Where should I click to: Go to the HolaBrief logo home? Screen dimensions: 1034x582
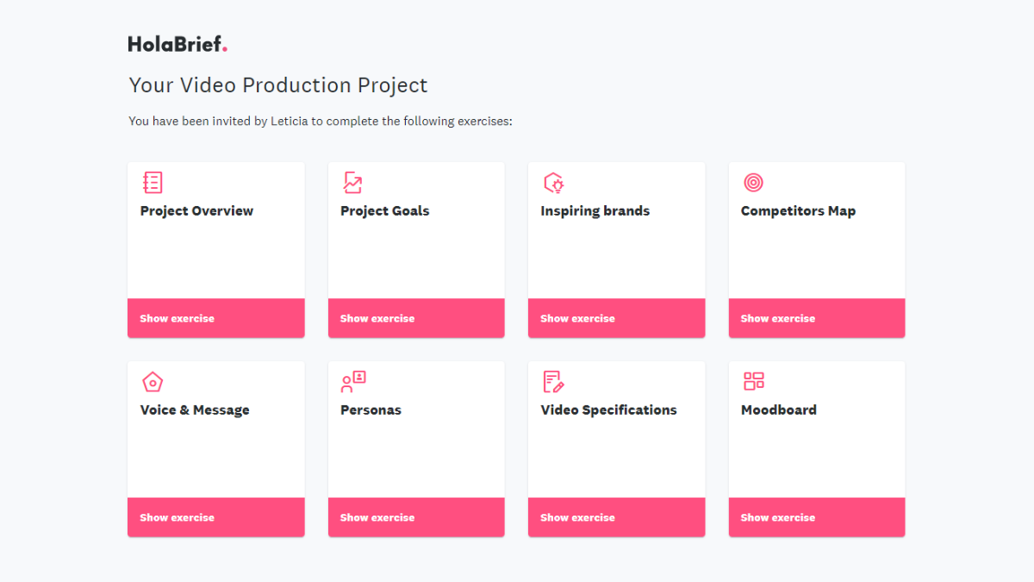(178, 44)
